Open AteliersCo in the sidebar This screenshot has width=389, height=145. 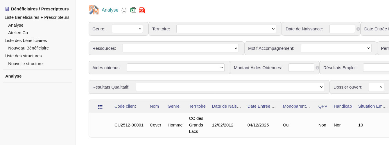click(18, 33)
